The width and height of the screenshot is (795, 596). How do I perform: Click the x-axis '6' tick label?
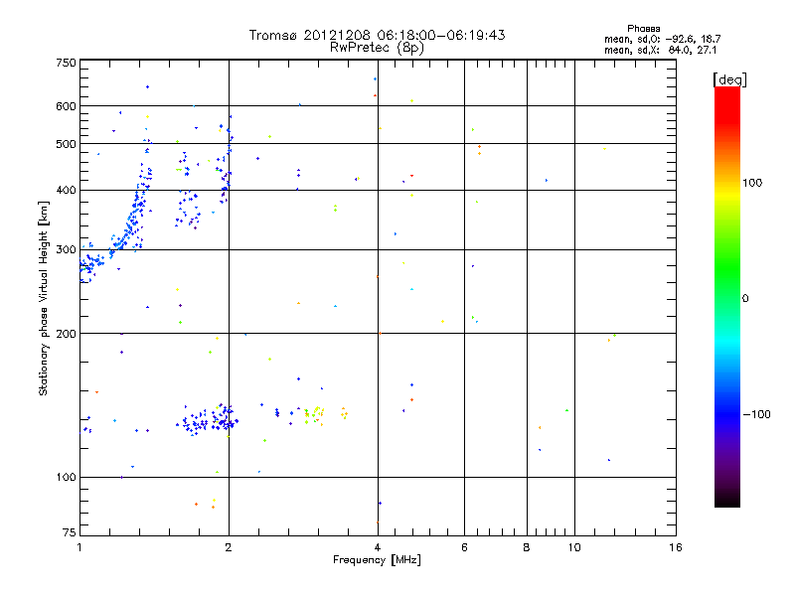(464, 547)
